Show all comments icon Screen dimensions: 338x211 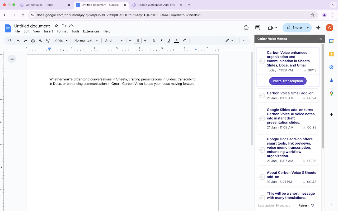pyautogui.click(x=258, y=28)
